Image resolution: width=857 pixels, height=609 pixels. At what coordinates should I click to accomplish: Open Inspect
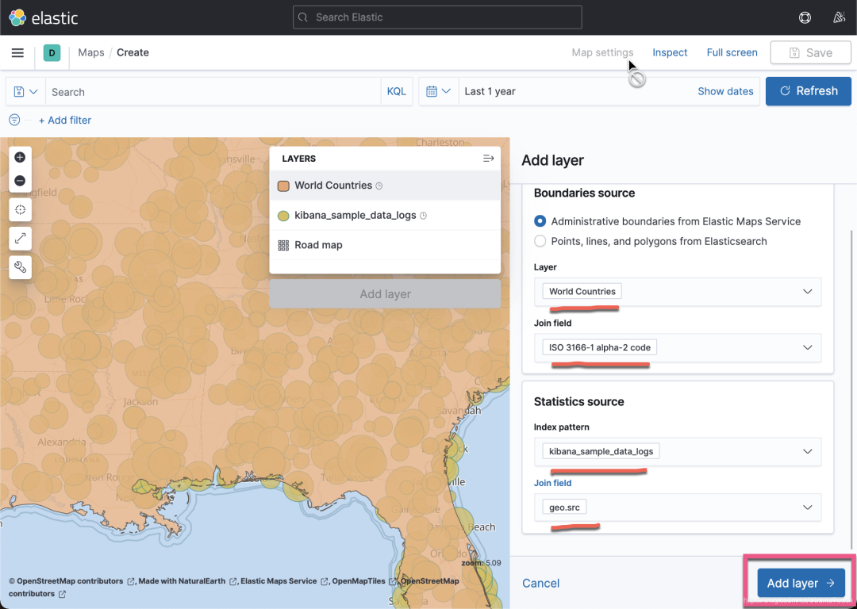click(670, 52)
